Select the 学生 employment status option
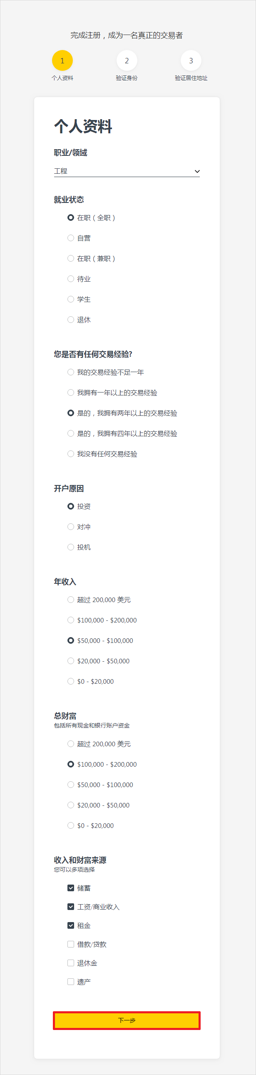The height and width of the screenshot is (1075, 256). (x=70, y=299)
